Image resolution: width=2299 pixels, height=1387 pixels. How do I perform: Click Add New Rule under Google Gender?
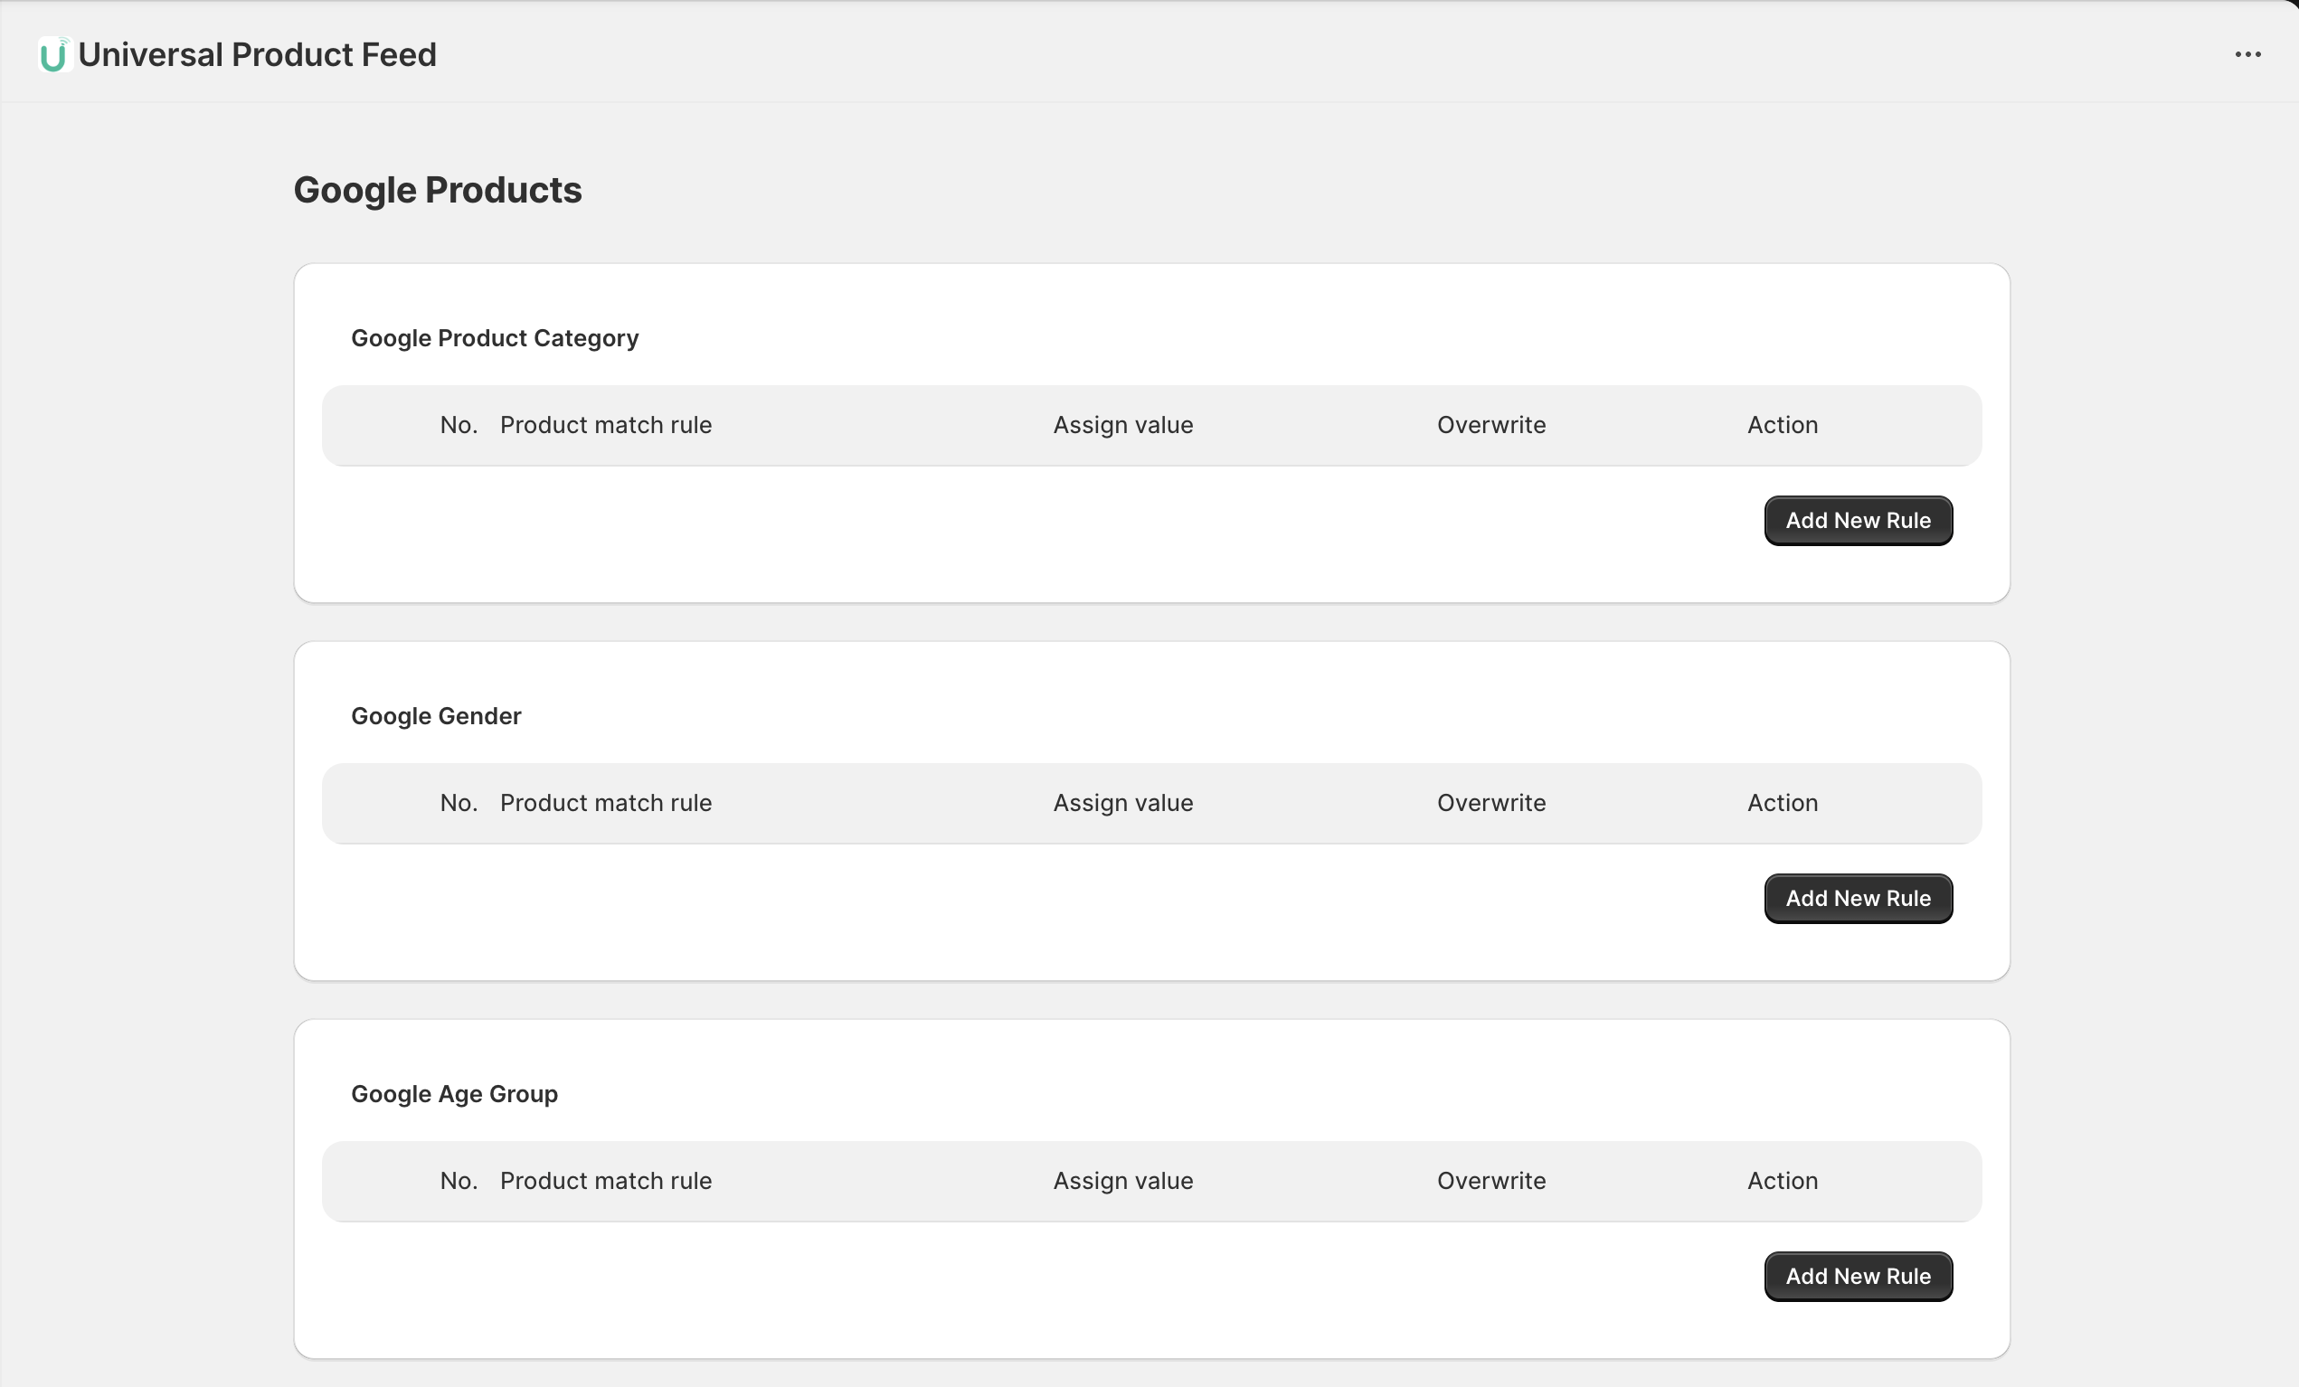point(1858,898)
